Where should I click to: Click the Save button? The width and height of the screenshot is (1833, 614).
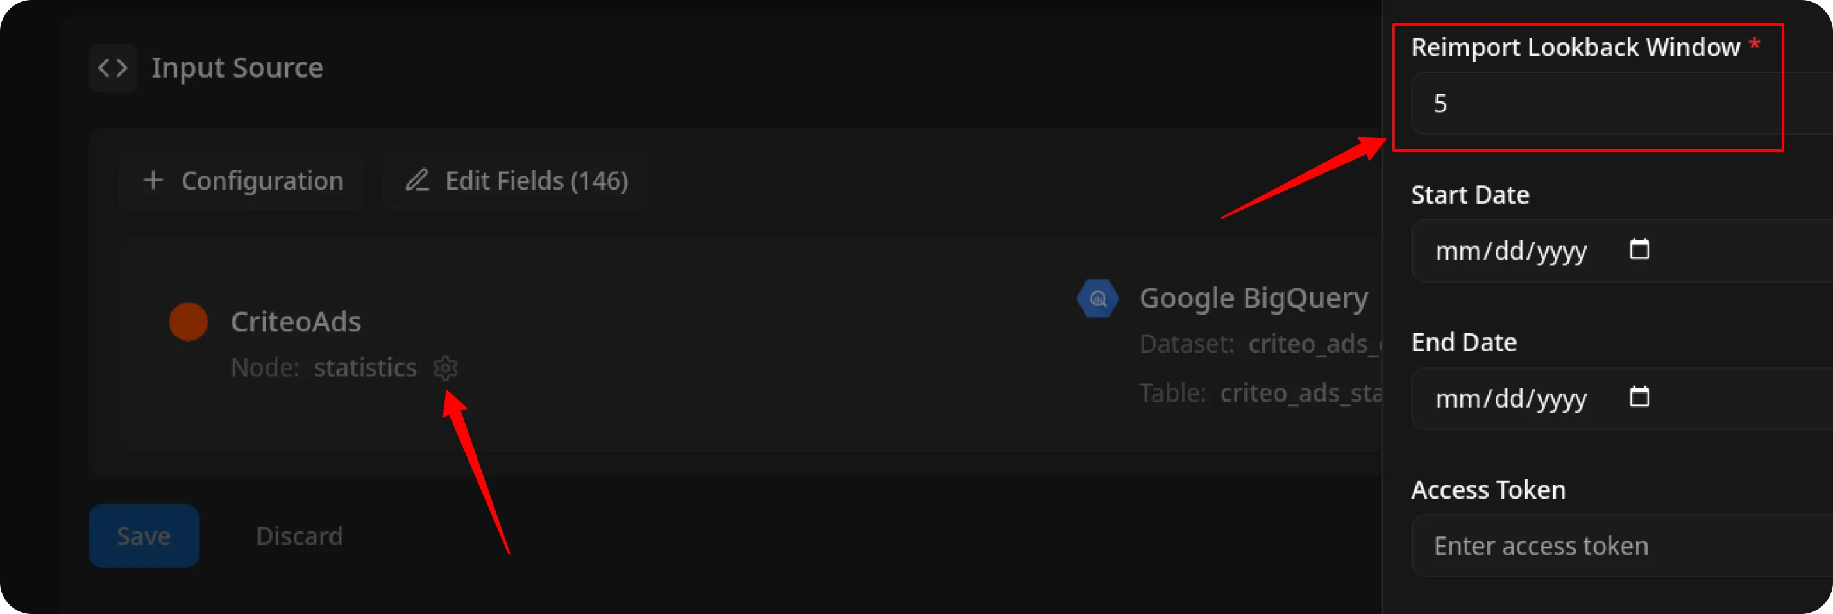[144, 536]
